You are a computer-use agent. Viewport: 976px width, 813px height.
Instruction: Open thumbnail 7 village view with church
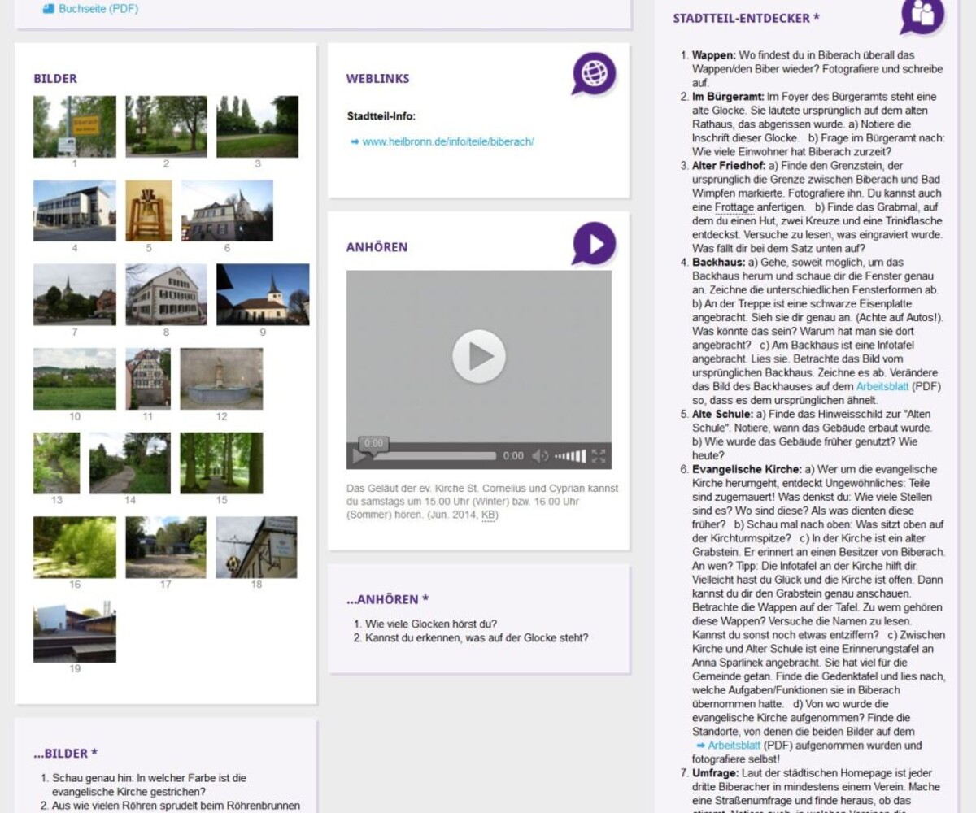pyautogui.click(x=75, y=294)
